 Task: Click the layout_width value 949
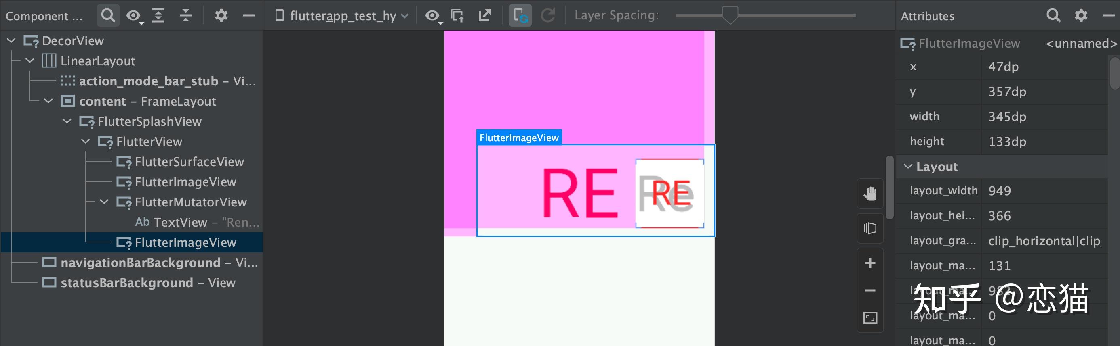tap(1000, 191)
